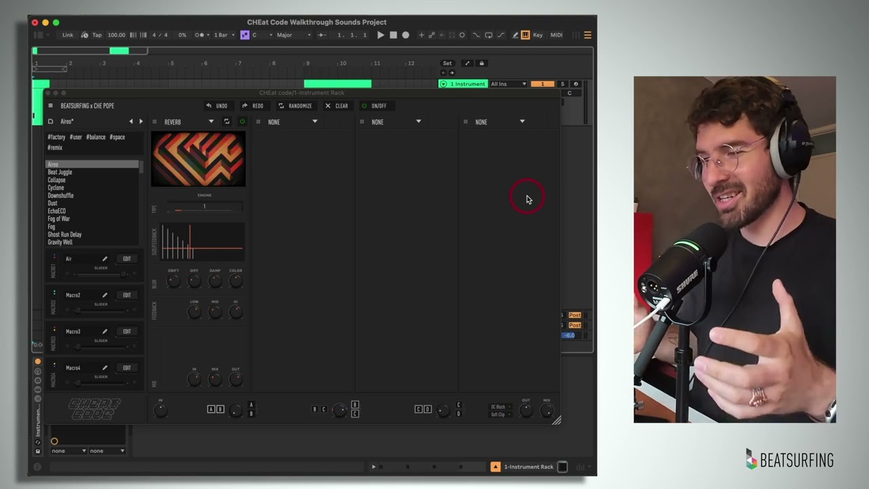This screenshot has width=869, height=489.
Task: Go to next preset arrow
Action: point(141,122)
